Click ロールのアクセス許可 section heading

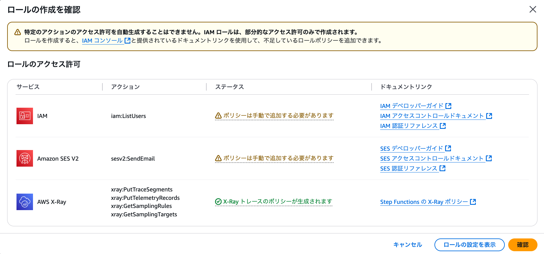click(44, 64)
